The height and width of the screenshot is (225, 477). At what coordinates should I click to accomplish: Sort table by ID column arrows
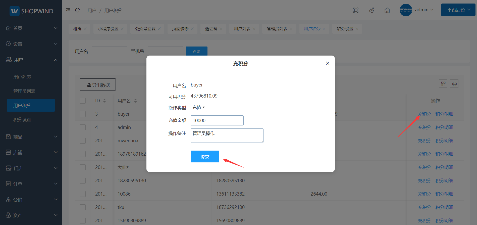[104, 101]
